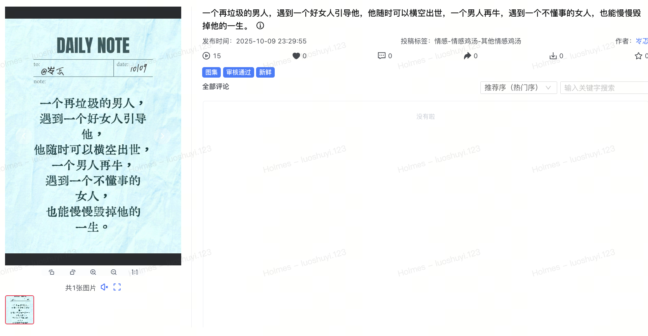The width and height of the screenshot is (648, 336).
Task: Zoom out of the image
Action: (114, 272)
